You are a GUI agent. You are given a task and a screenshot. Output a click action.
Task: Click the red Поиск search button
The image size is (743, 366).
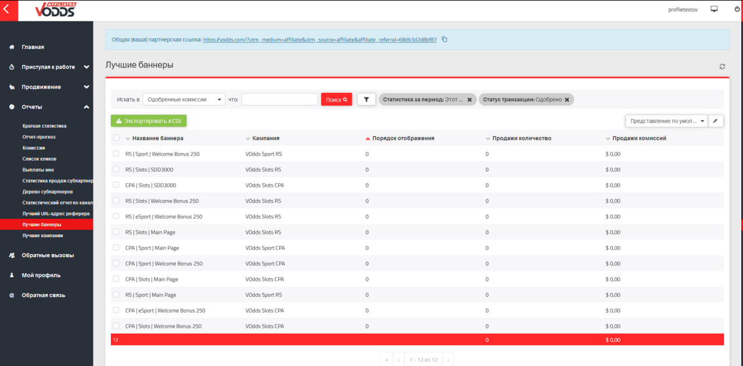[x=336, y=100]
